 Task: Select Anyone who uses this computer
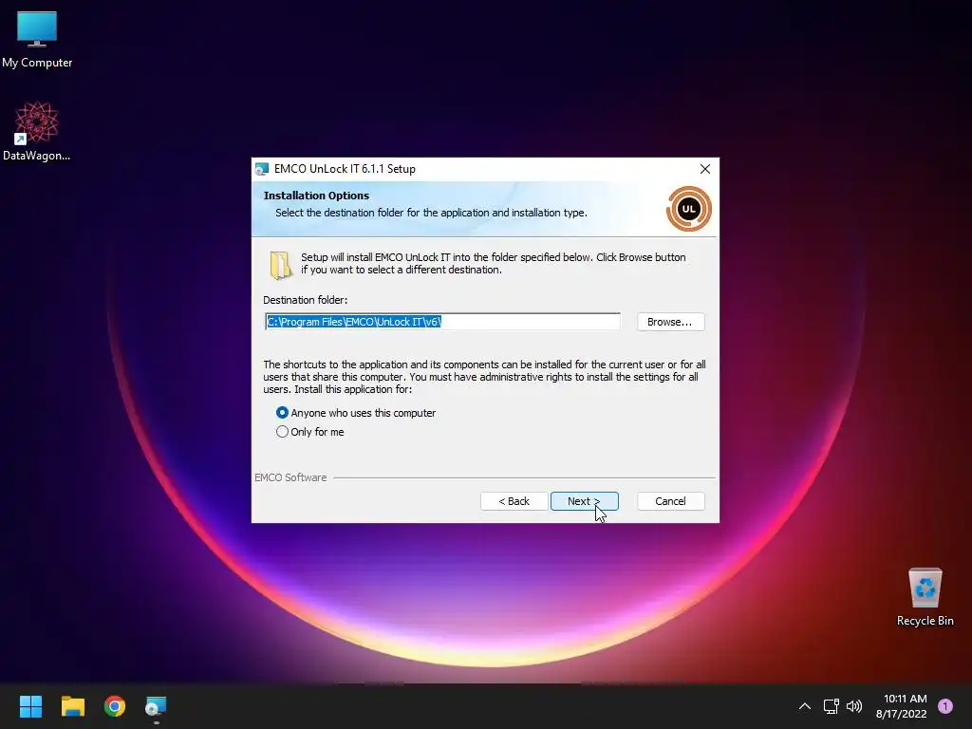[356, 413]
